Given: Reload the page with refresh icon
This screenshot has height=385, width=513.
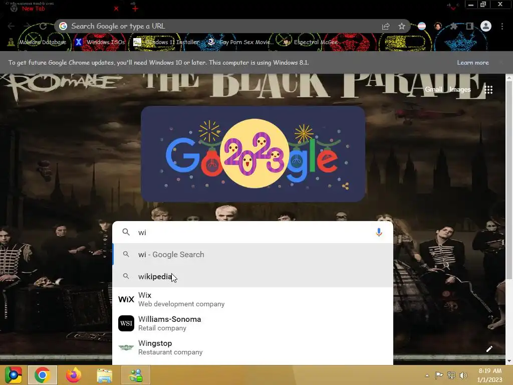Looking at the screenshot, I should (43, 26).
